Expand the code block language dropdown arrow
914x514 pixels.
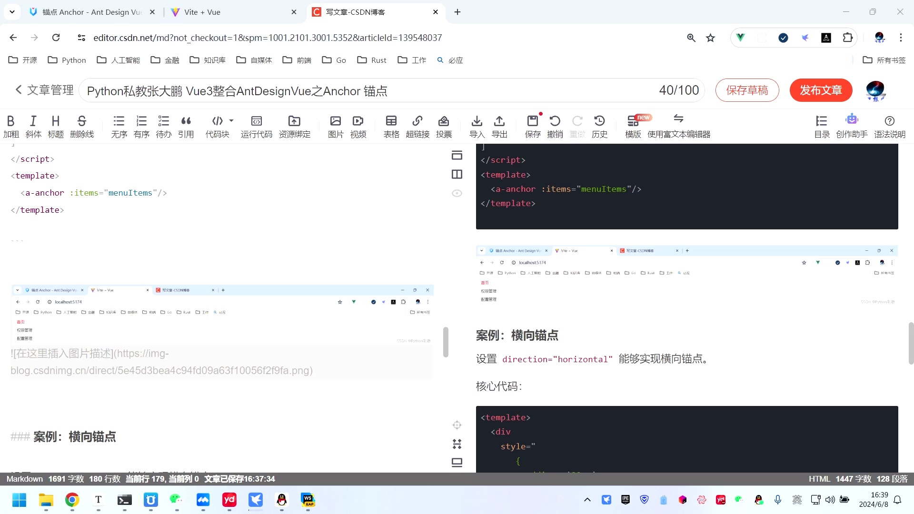[x=230, y=120]
